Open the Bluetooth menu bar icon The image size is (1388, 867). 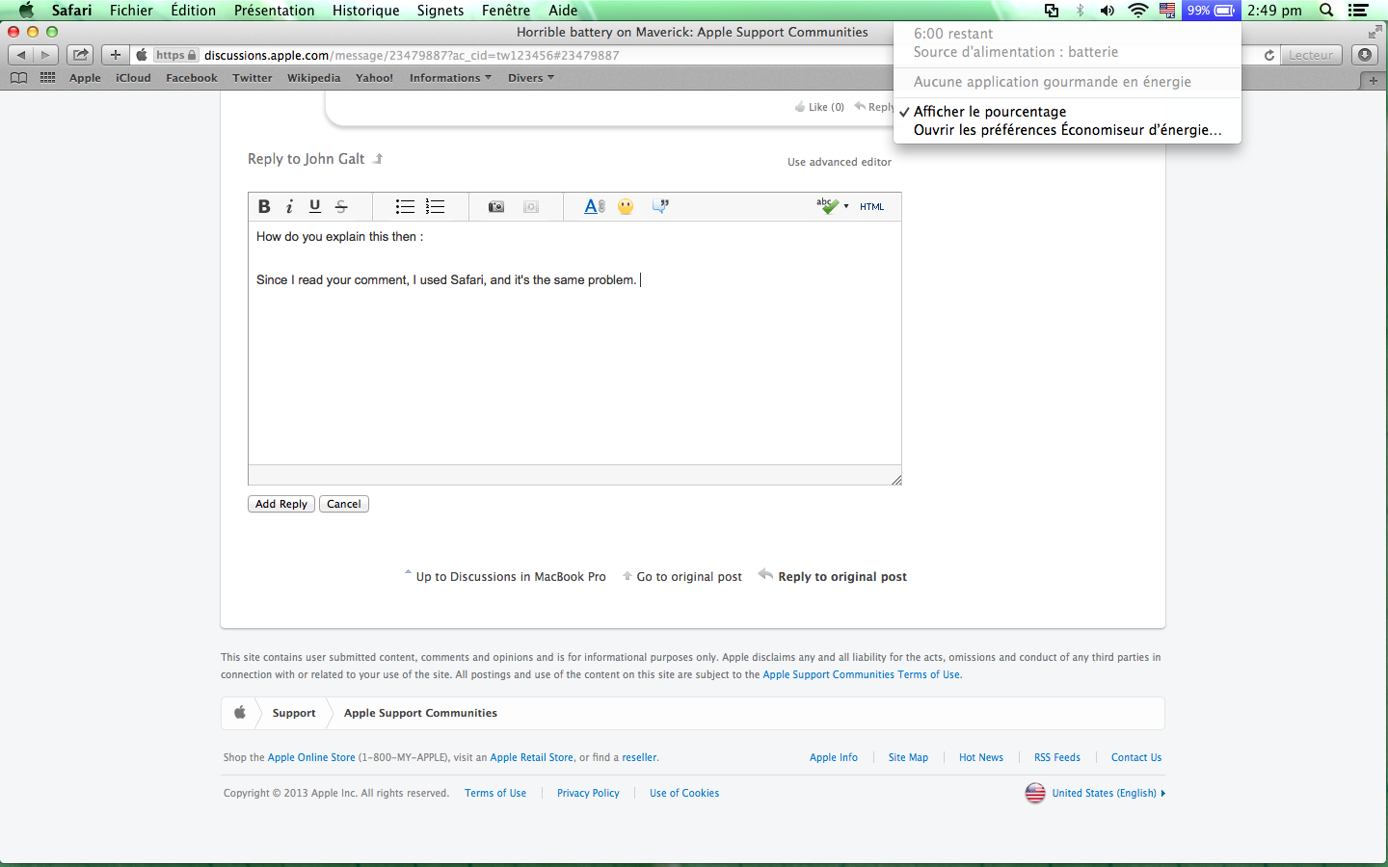tap(1081, 11)
